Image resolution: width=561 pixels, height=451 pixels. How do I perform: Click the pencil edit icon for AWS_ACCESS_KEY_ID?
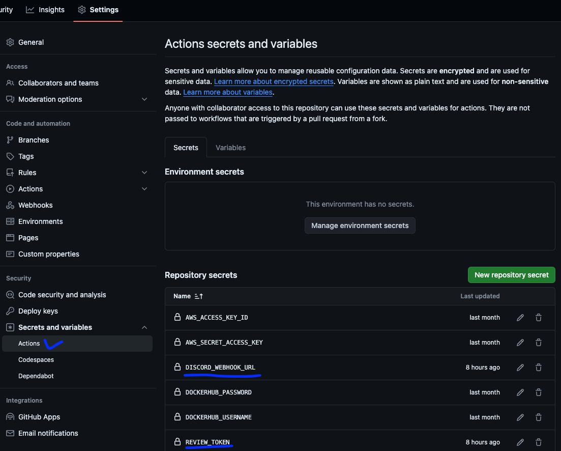[520, 318]
